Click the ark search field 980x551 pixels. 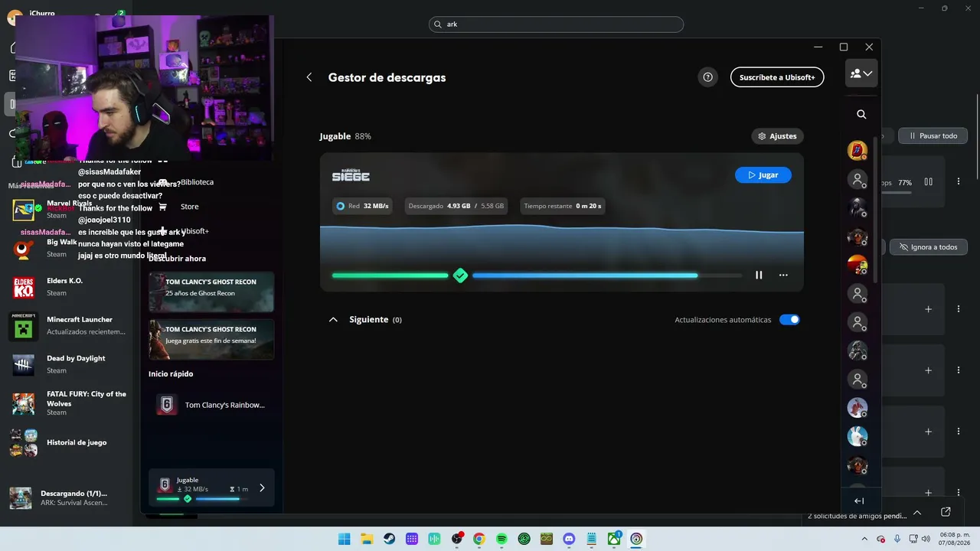click(x=556, y=24)
